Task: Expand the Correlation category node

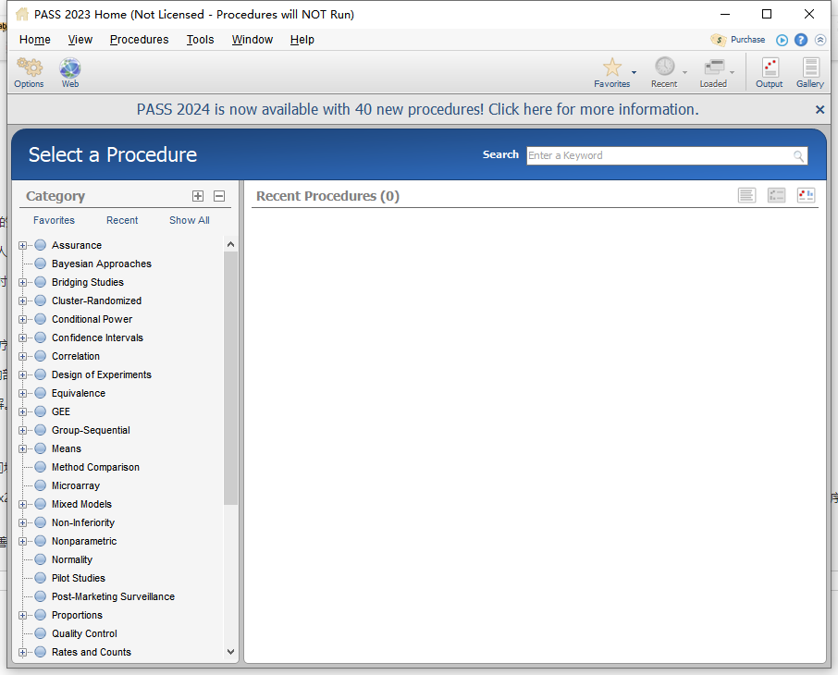Action: (x=22, y=357)
